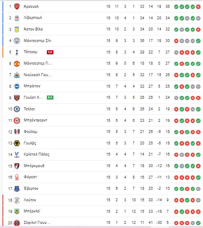The width and height of the screenshot is (203, 228).
Task: Click West Ham's green 2-1 live score badge
Action: [50, 98]
